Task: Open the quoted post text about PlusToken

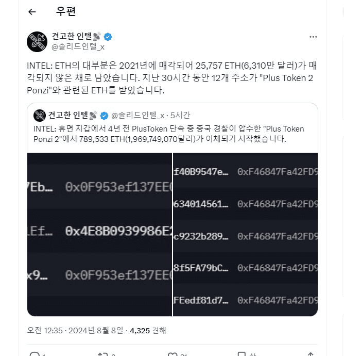Action: 168,134
